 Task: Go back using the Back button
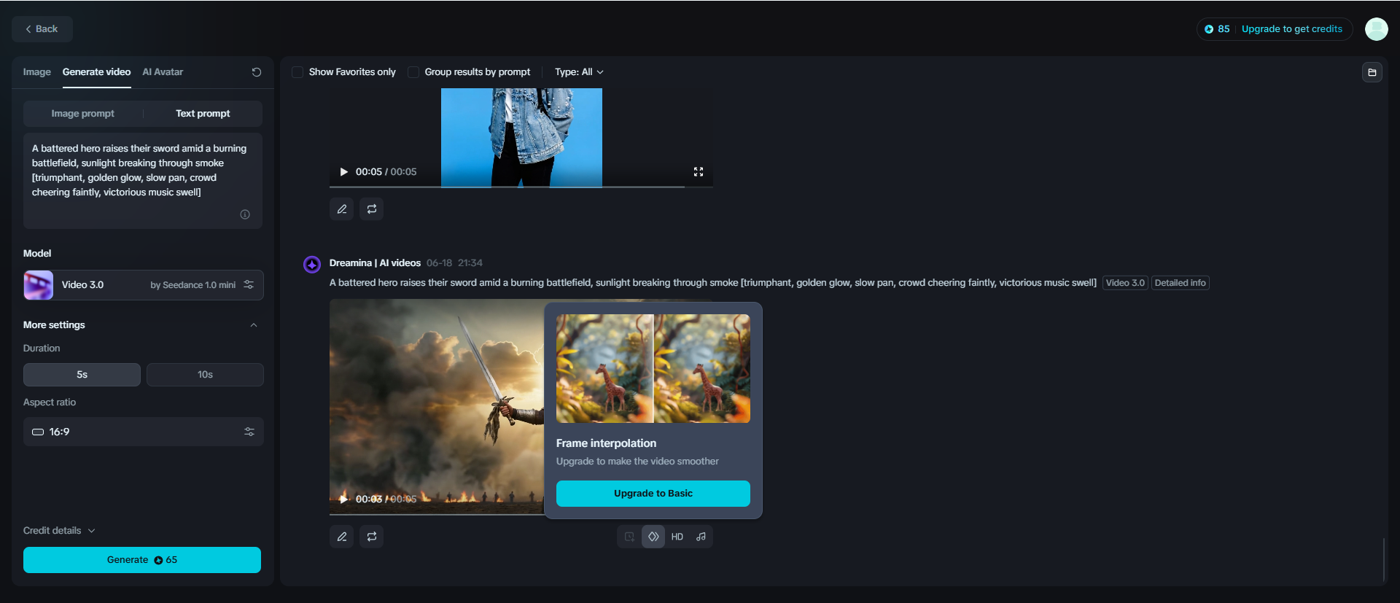click(42, 29)
